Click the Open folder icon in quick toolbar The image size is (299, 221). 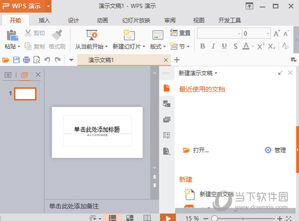coord(5,60)
